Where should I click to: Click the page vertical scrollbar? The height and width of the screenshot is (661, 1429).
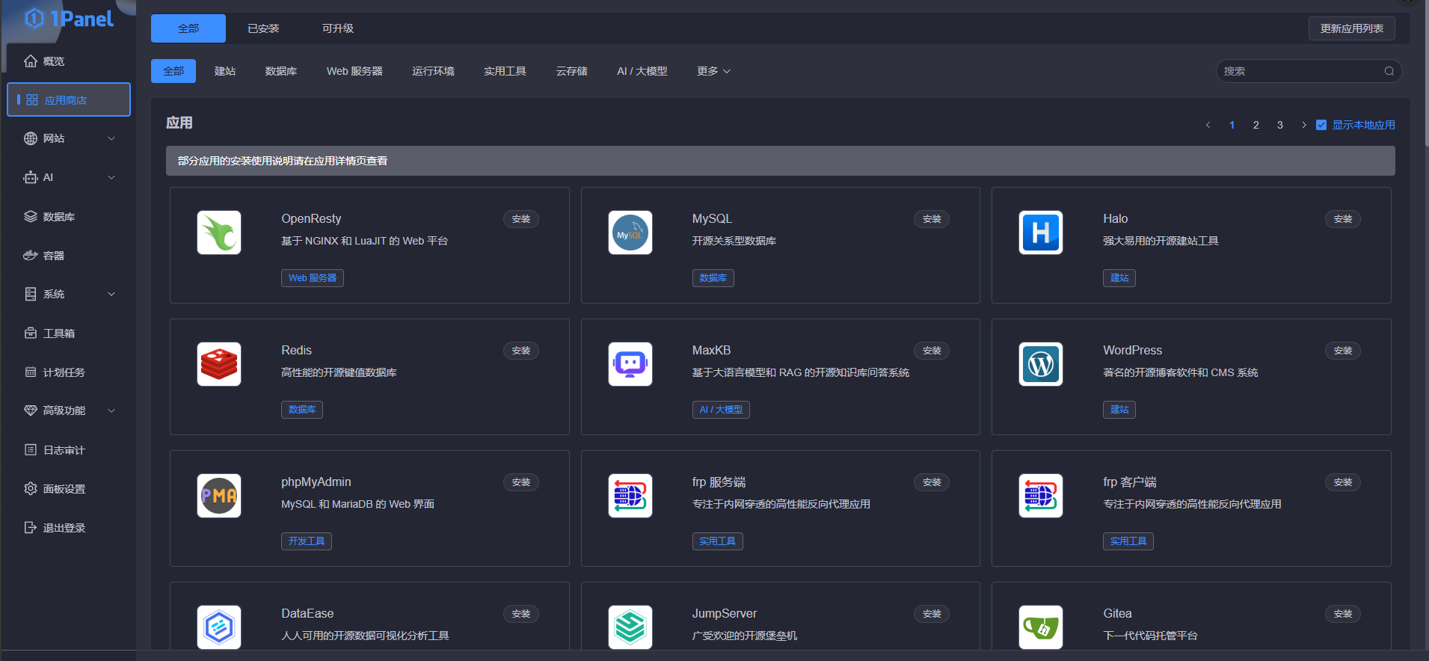point(1426,75)
